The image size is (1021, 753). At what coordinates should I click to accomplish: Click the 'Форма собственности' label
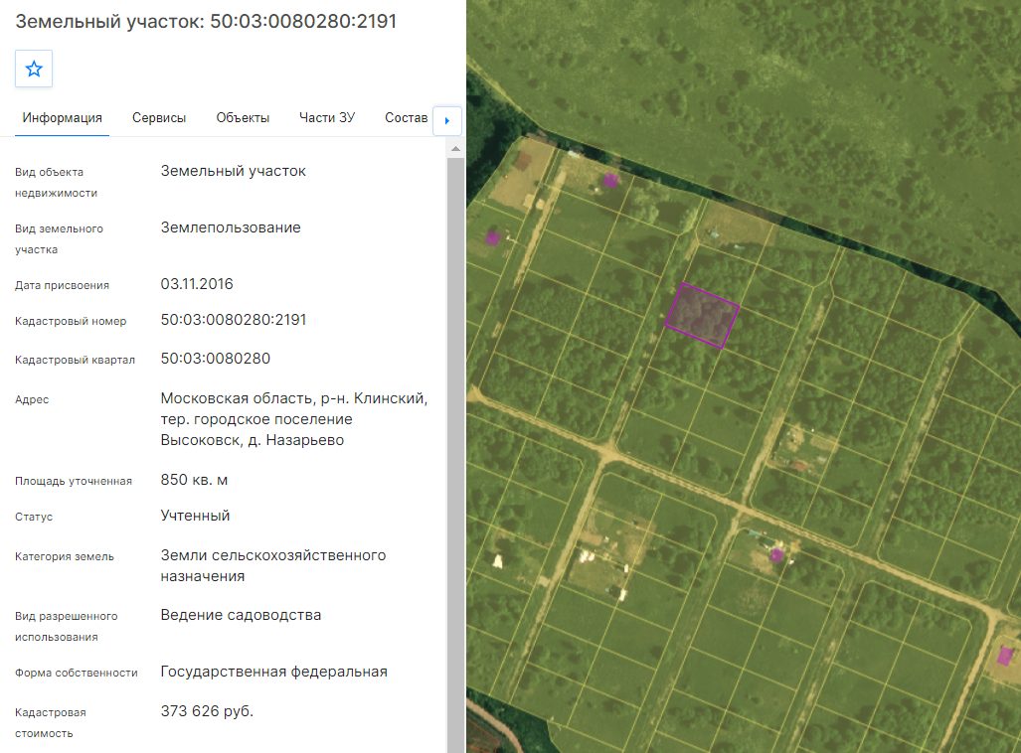pyautogui.click(x=77, y=673)
